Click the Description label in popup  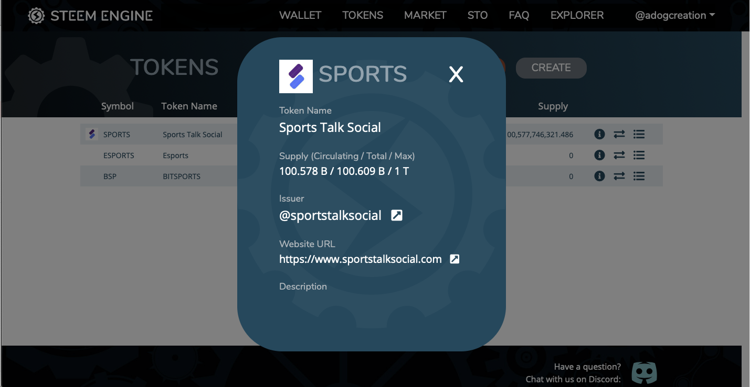pos(303,286)
